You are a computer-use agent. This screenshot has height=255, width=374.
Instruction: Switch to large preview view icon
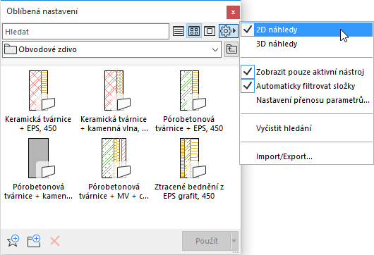pos(210,31)
